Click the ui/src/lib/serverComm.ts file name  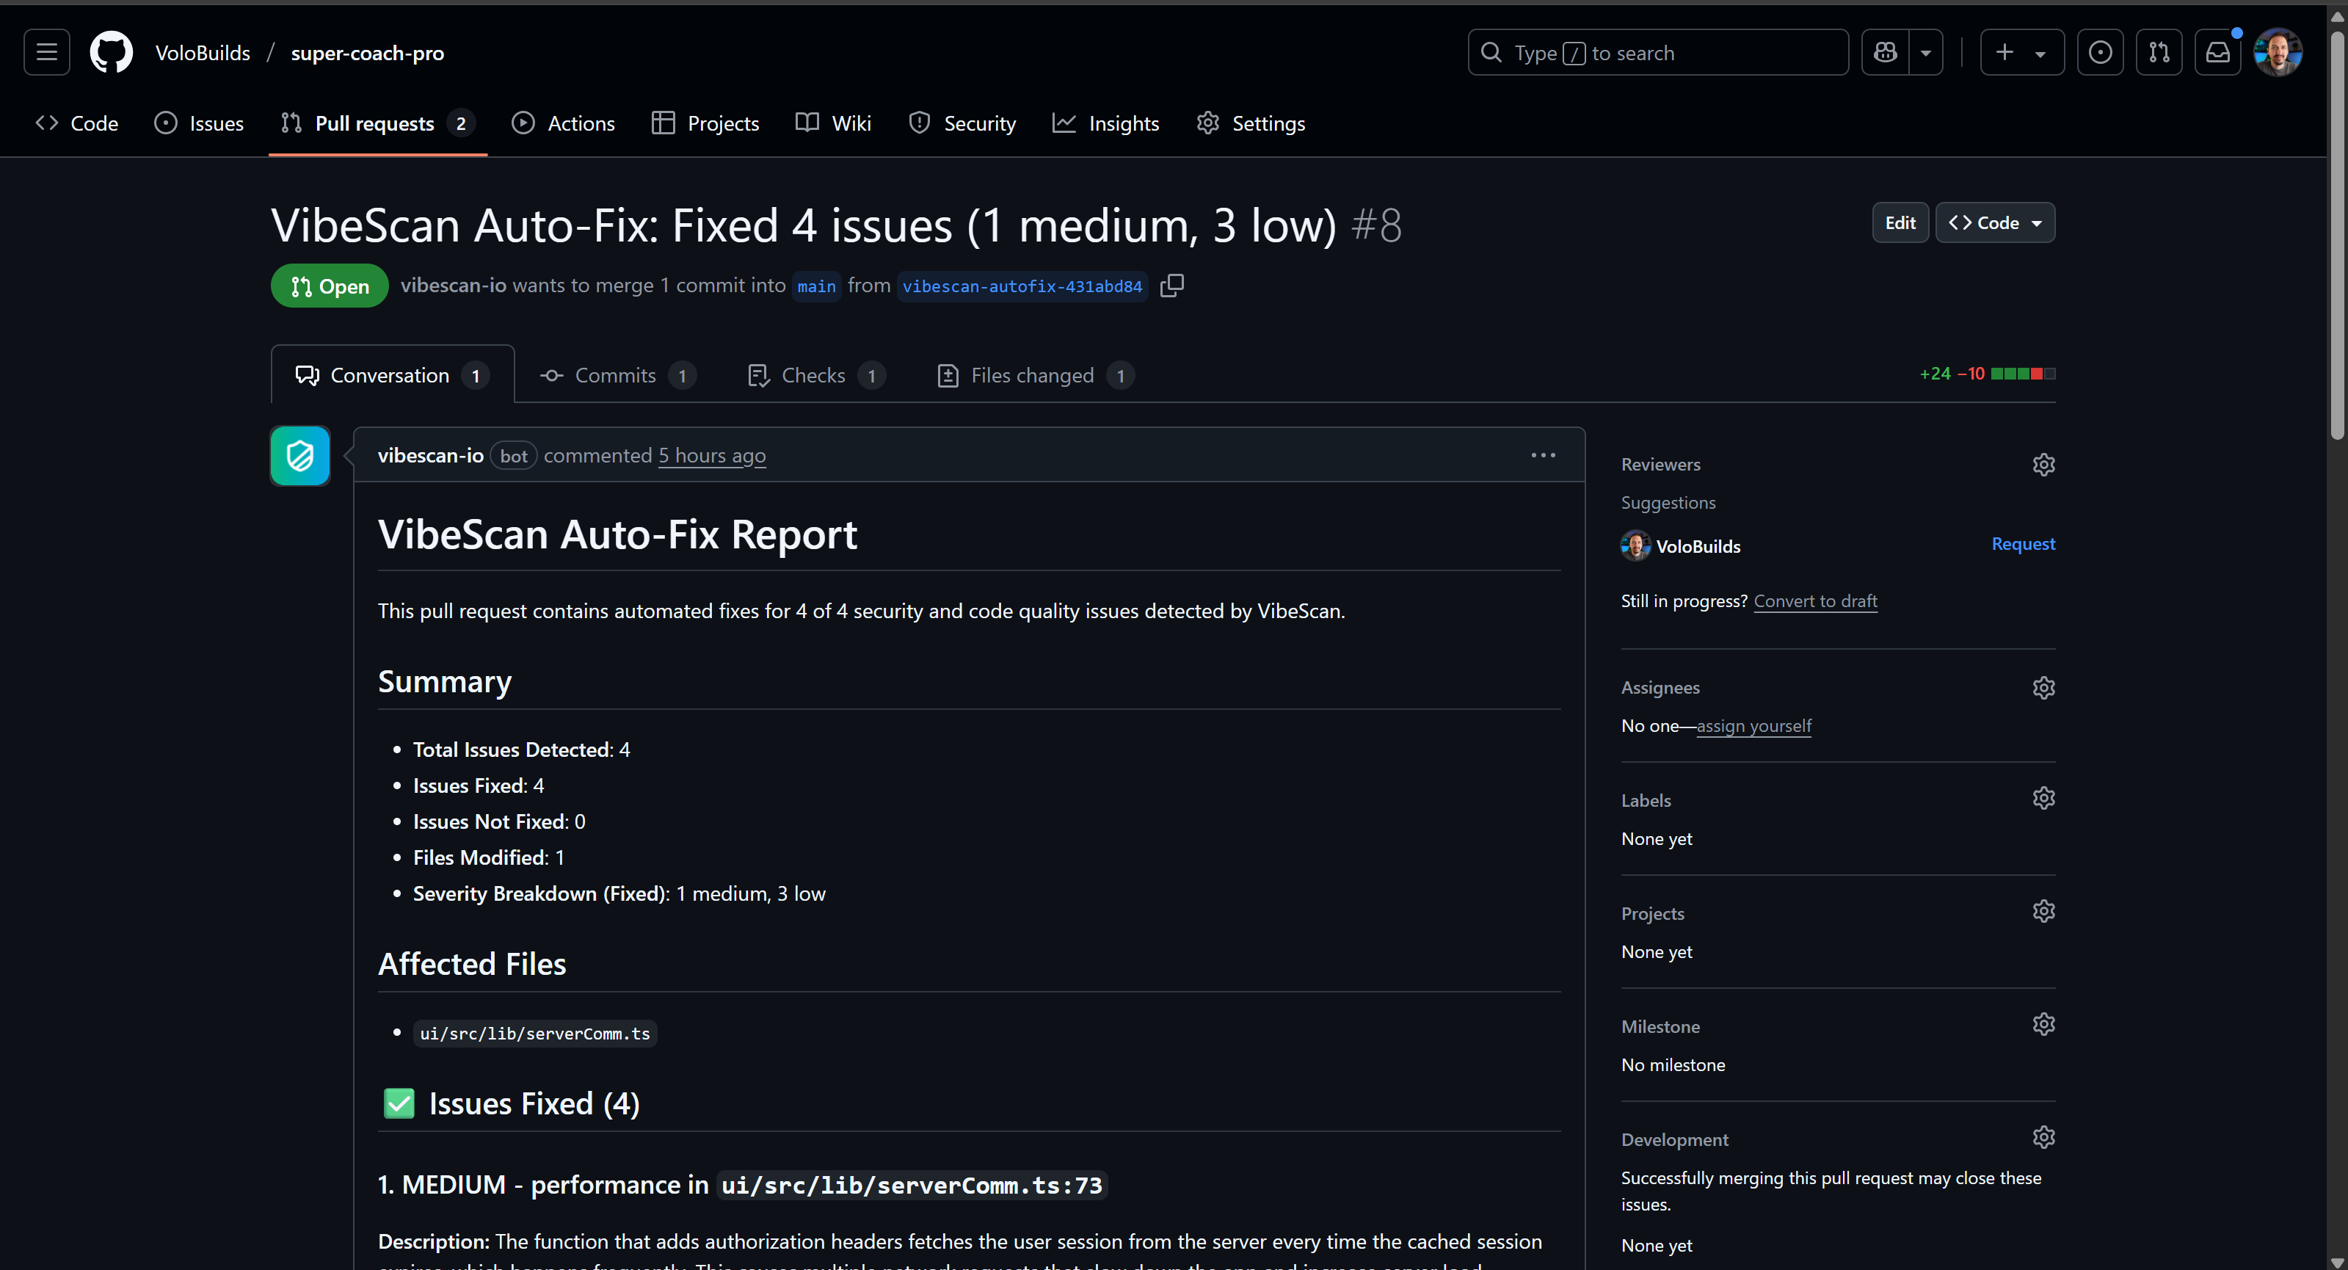[535, 1033]
